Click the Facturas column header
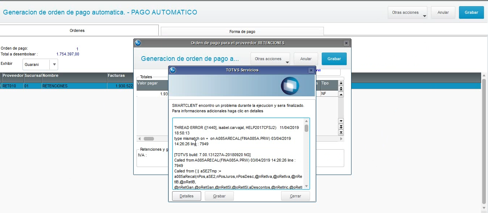 pyautogui.click(x=120, y=75)
